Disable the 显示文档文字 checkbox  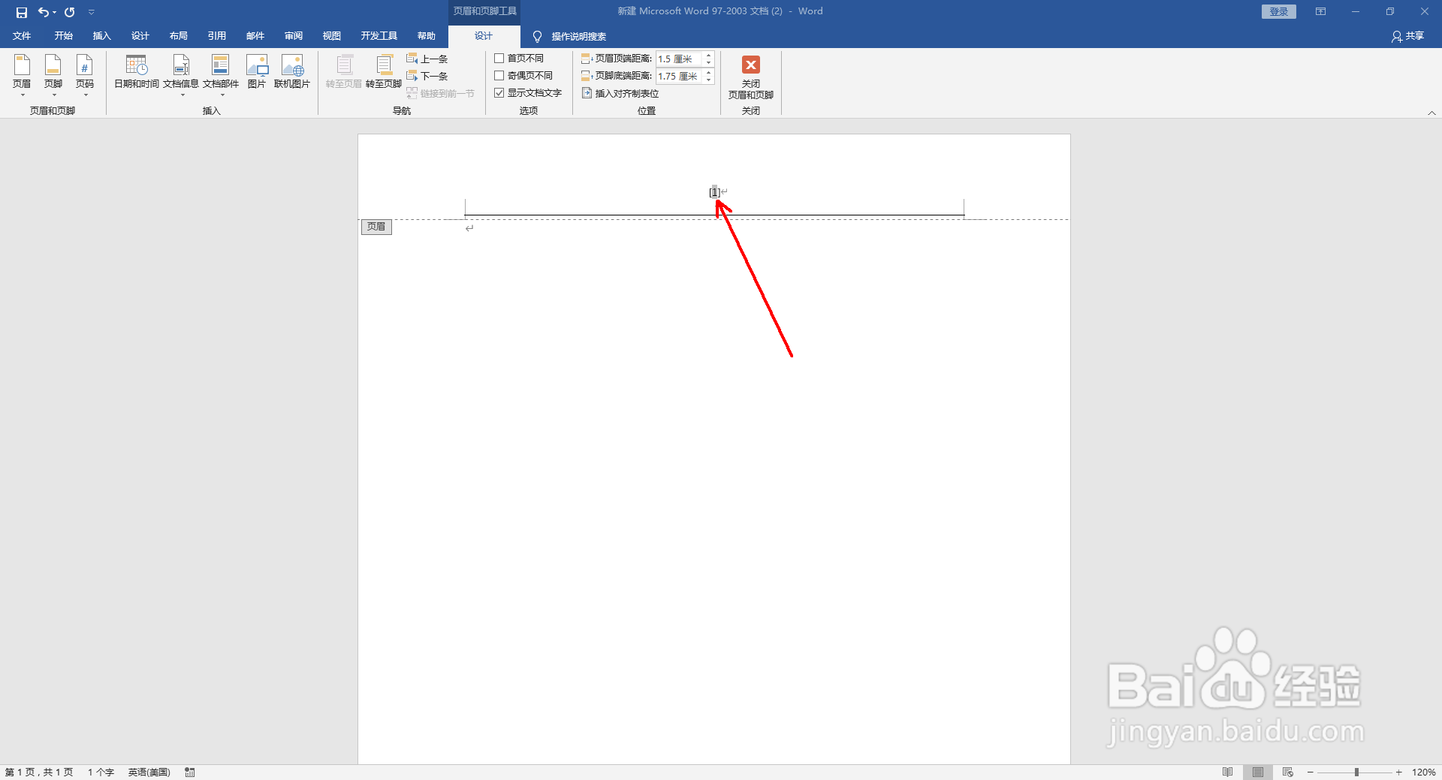500,92
